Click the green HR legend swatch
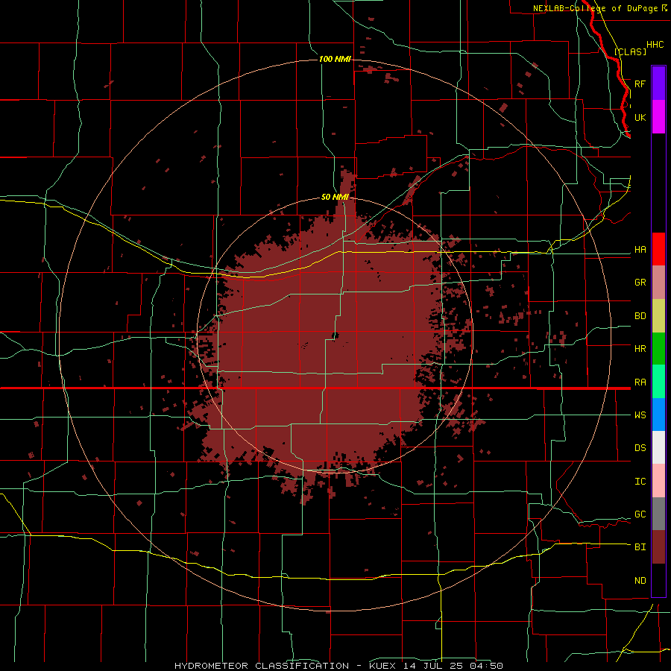 click(658, 349)
